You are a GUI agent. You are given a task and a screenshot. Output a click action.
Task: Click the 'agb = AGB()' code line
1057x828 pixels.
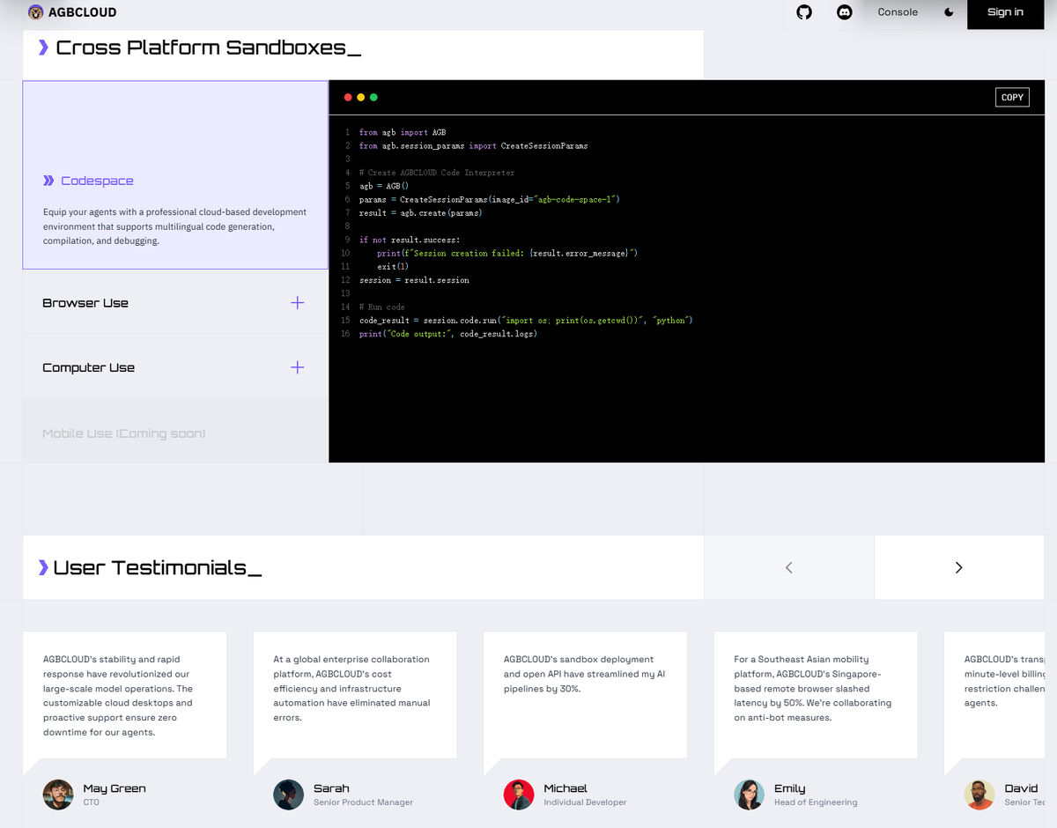coord(383,186)
